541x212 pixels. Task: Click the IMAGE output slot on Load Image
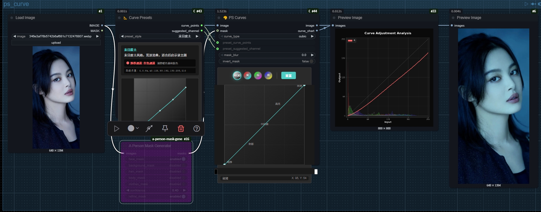(102, 25)
